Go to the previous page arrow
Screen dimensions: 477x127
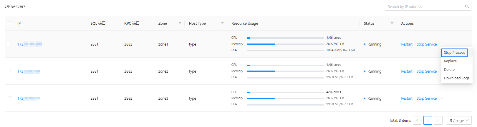tap(417, 121)
